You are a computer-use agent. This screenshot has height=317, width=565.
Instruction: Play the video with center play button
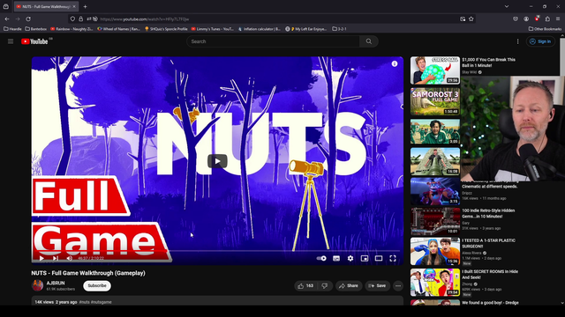point(217,161)
